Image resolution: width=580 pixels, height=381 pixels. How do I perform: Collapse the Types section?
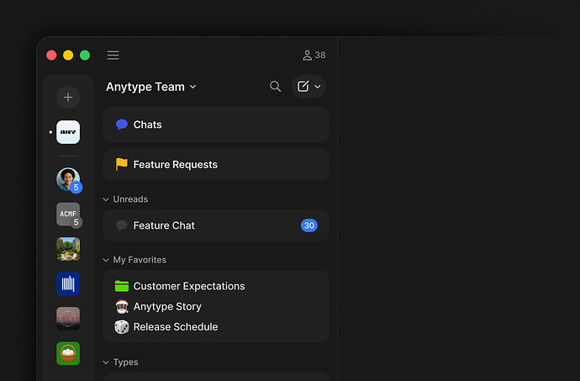[106, 362]
